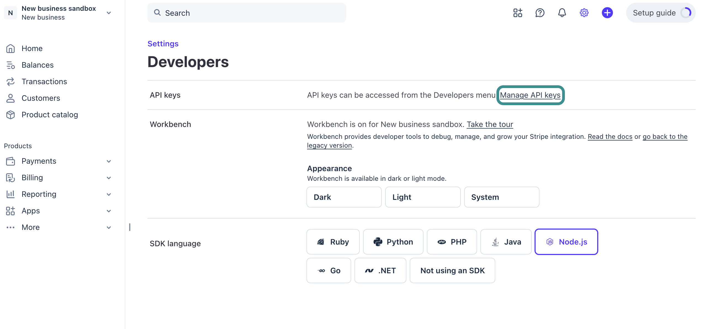Open Product catalog in the sidebar

pyautogui.click(x=50, y=115)
